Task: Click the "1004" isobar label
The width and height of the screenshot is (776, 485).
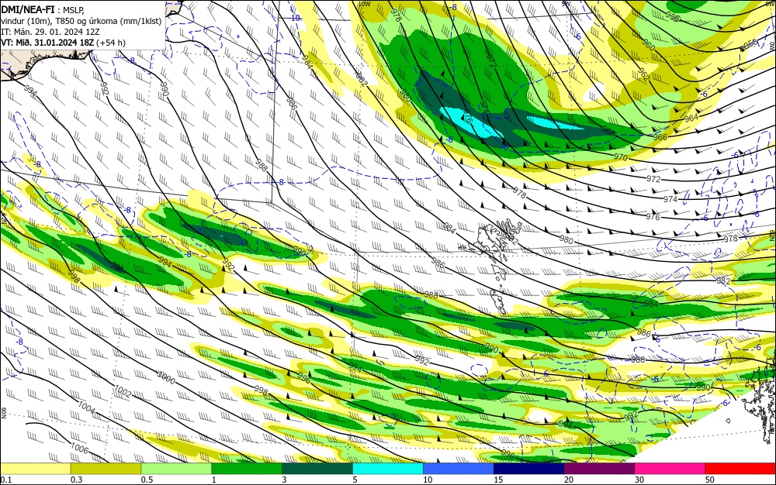Action: [x=87, y=408]
